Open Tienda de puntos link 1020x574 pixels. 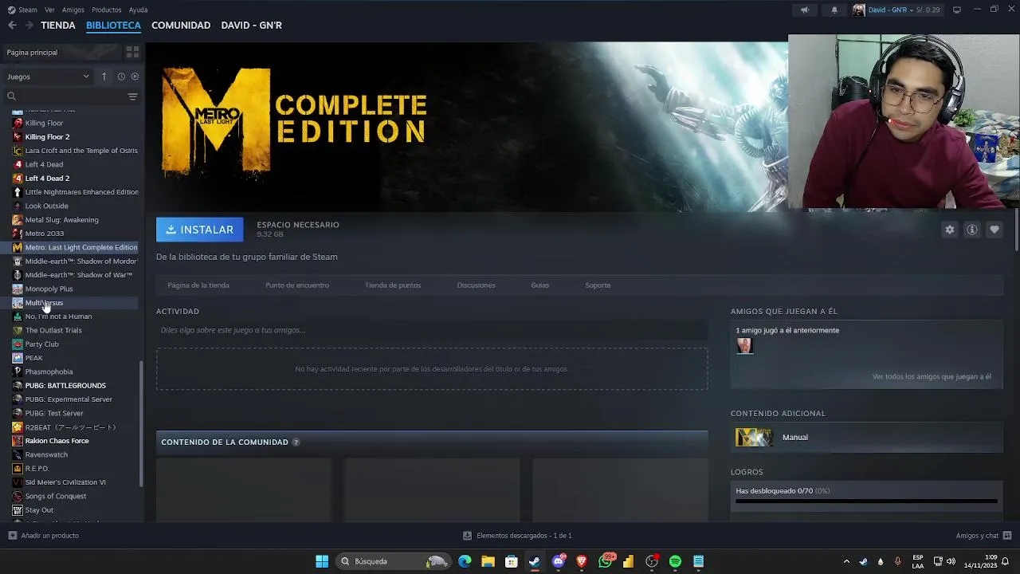pos(393,285)
